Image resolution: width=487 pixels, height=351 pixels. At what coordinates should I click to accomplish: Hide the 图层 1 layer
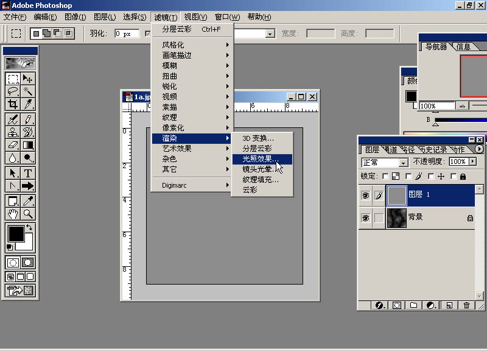click(366, 196)
